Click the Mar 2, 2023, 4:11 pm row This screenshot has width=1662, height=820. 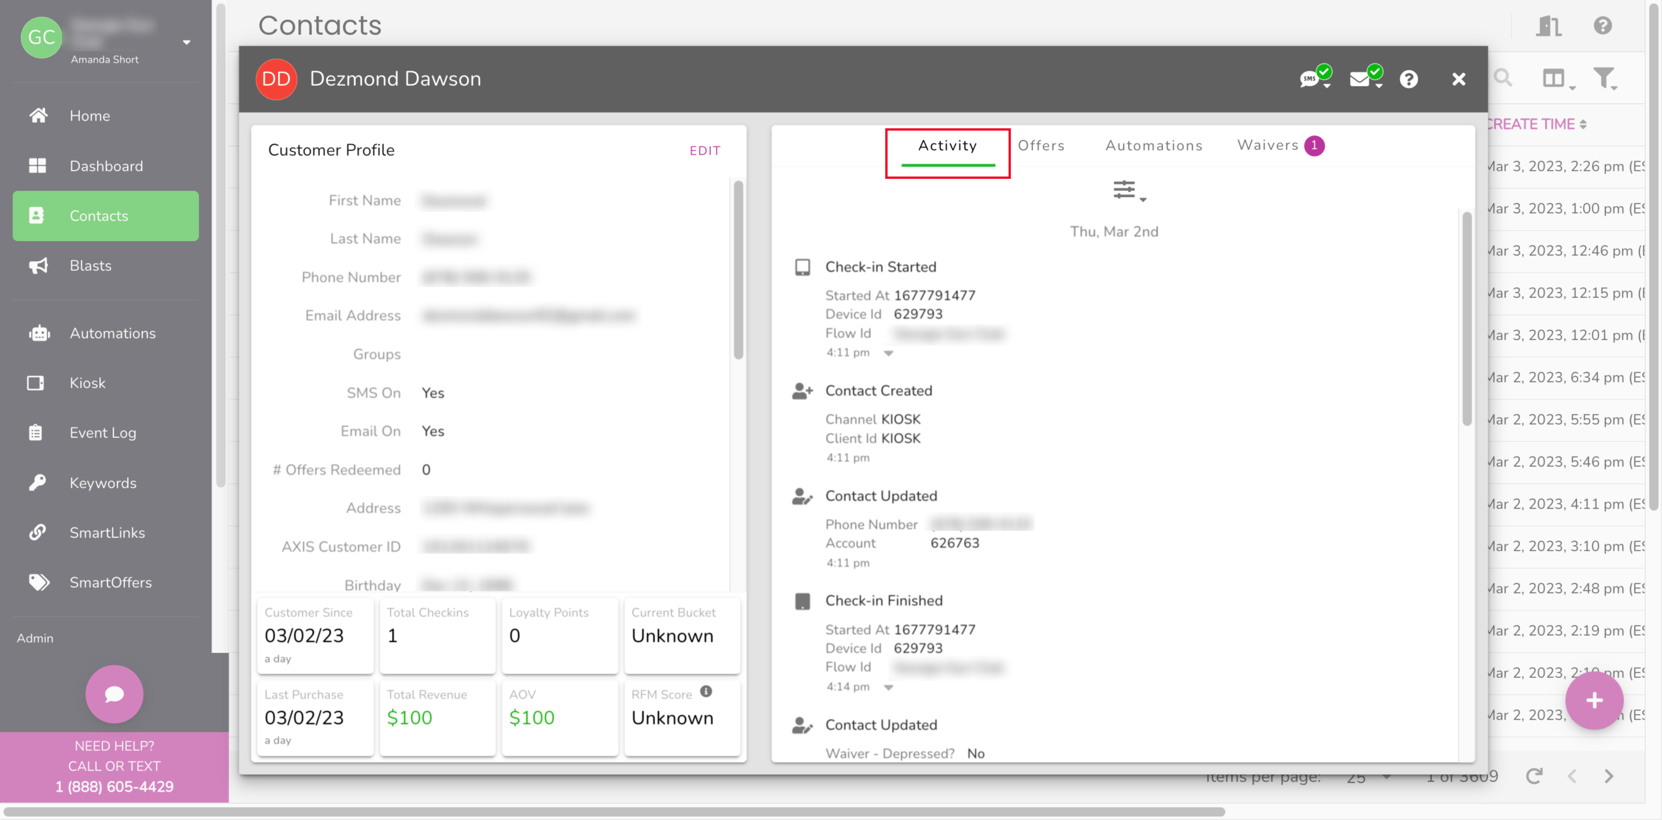pos(1567,504)
